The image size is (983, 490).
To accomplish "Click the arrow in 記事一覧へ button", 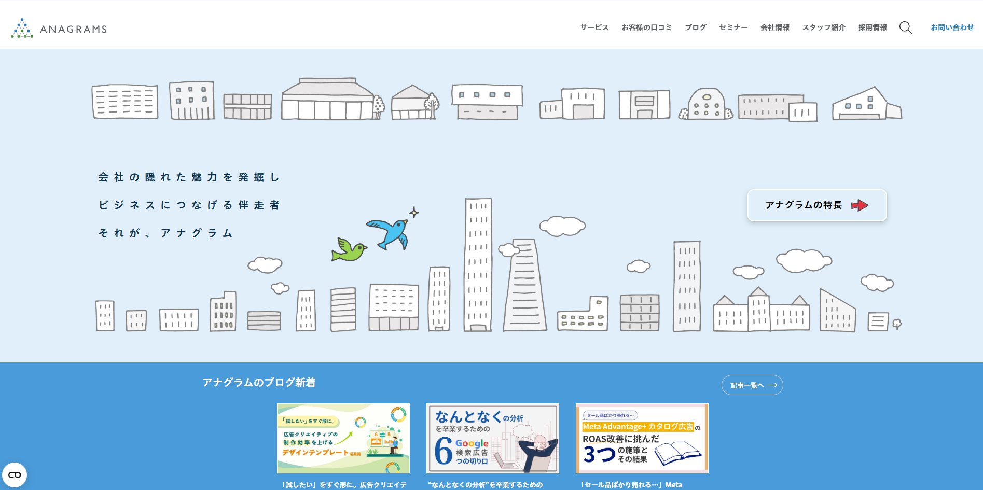I will (772, 385).
